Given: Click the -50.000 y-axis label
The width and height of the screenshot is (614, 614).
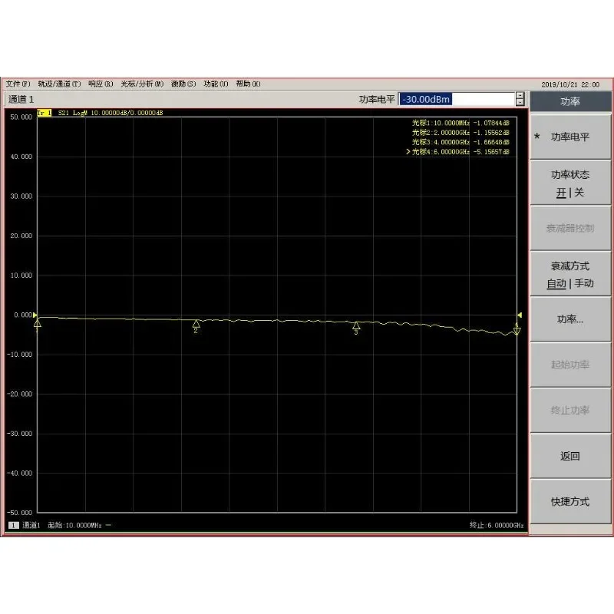Looking at the screenshot, I should (x=20, y=513).
